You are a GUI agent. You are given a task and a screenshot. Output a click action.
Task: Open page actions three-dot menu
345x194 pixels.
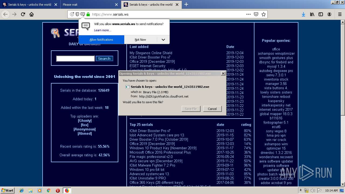point(249,14)
